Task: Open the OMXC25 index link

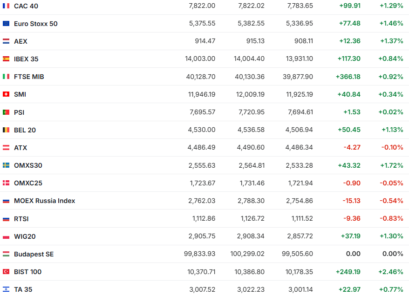Action: (28, 183)
